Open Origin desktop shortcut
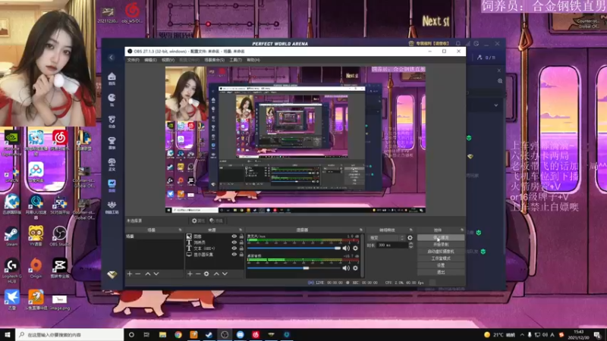Image resolution: width=607 pixels, height=341 pixels. (x=36, y=268)
